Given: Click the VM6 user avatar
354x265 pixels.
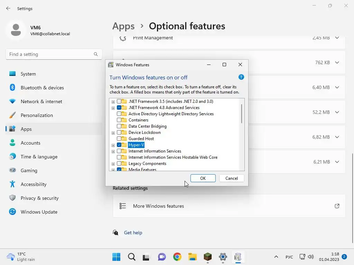Looking at the screenshot, I should pyautogui.click(x=16, y=30).
